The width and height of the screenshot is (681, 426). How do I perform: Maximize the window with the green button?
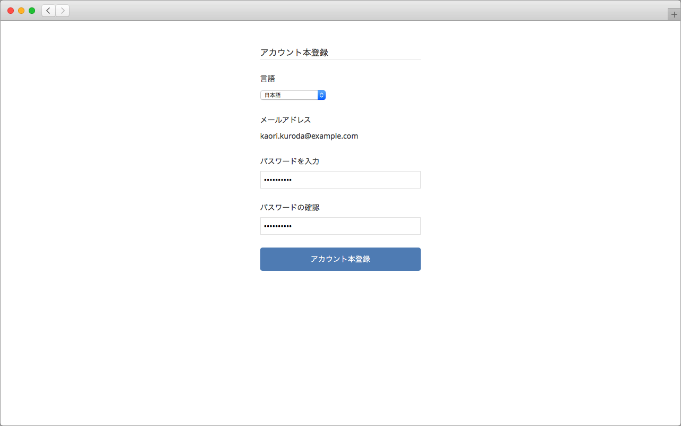click(x=32, y=11)
